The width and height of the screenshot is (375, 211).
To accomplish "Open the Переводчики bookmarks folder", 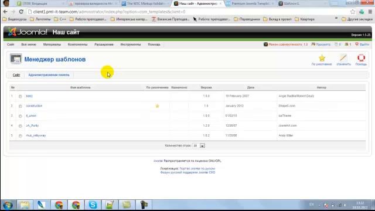I will click(x=247, y=19).
